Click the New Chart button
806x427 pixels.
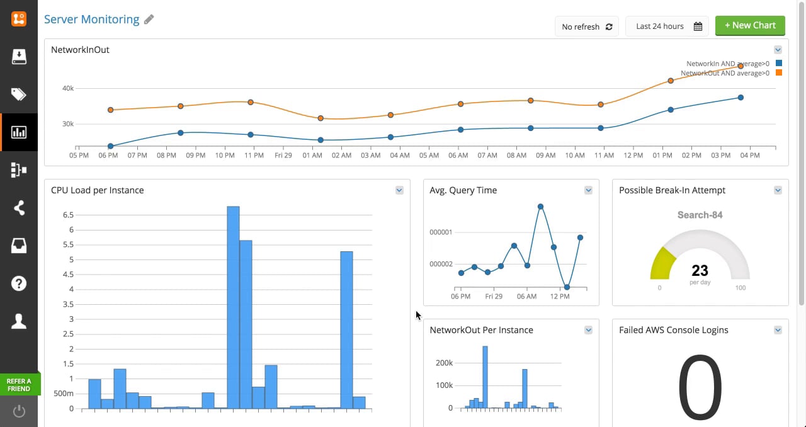click(x=750, y=25)
